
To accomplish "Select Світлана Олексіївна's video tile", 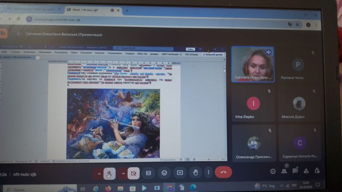I will [x=253, y=64].
